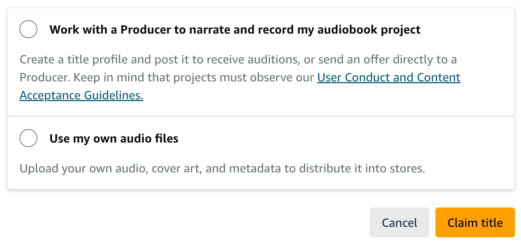The width and height of the screenshot is (521, 247).
Task: Click the 'Acceptance Guidelines.' link text
Action: (x=81, y=96)
